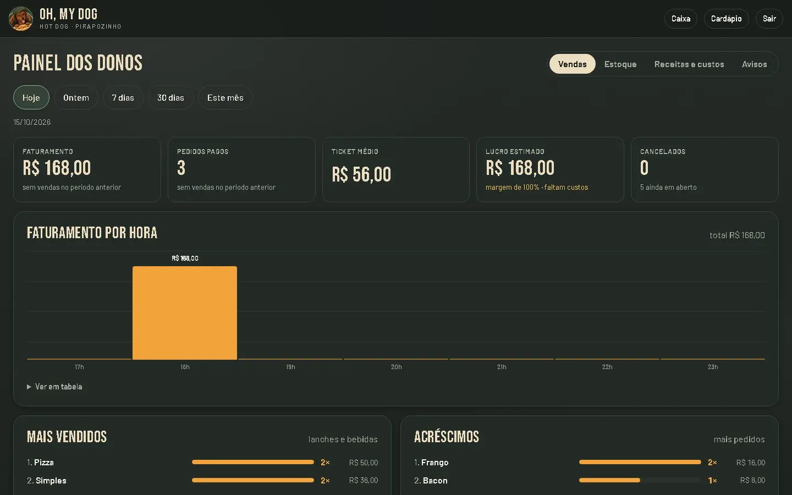792x495 pixels.
Task: Click the lanches e bebidas subtitle
Action: coord(343,439)
